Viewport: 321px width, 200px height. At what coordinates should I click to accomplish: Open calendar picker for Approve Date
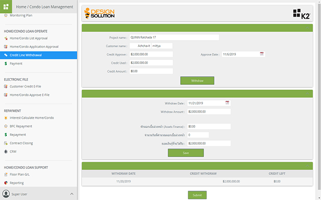pyautogui.click(x=261, y=54)
